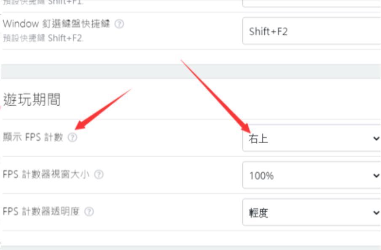Click partially visible input above Shift+F2 field

pos(311,3)
